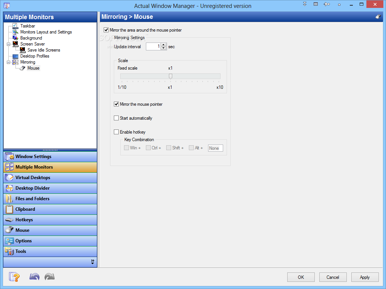Open the Tools section
The width and height of the screenshot is (386, 289).
pos(50,251)
